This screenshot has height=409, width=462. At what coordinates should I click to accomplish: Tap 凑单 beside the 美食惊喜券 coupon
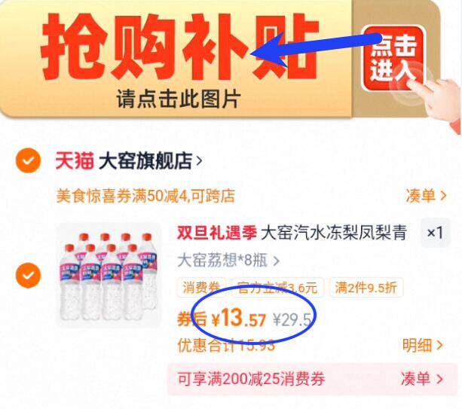pyautogui.click(x=426, y=196)
